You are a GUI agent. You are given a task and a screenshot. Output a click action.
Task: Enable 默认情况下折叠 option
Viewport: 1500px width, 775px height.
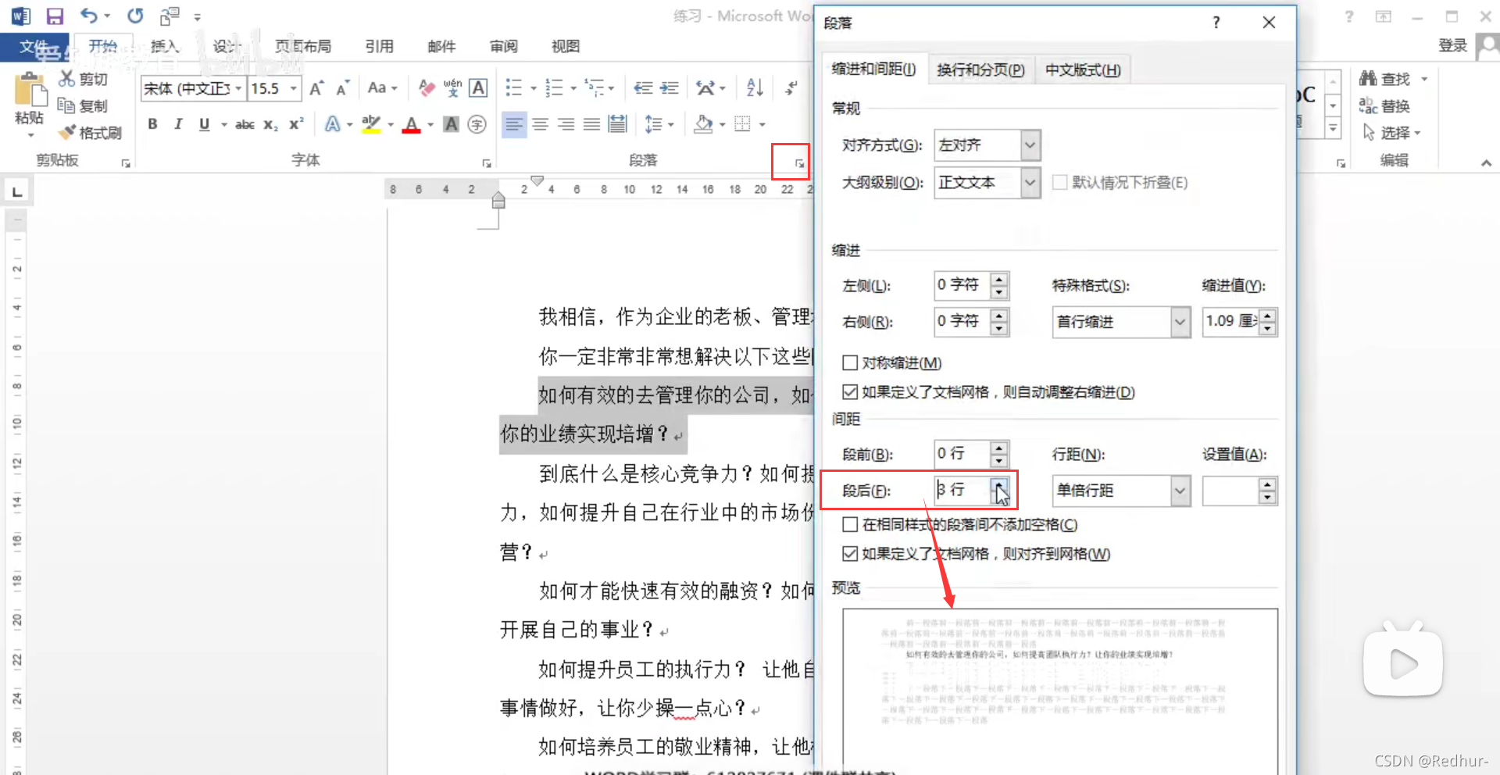tap(1060, 182)
